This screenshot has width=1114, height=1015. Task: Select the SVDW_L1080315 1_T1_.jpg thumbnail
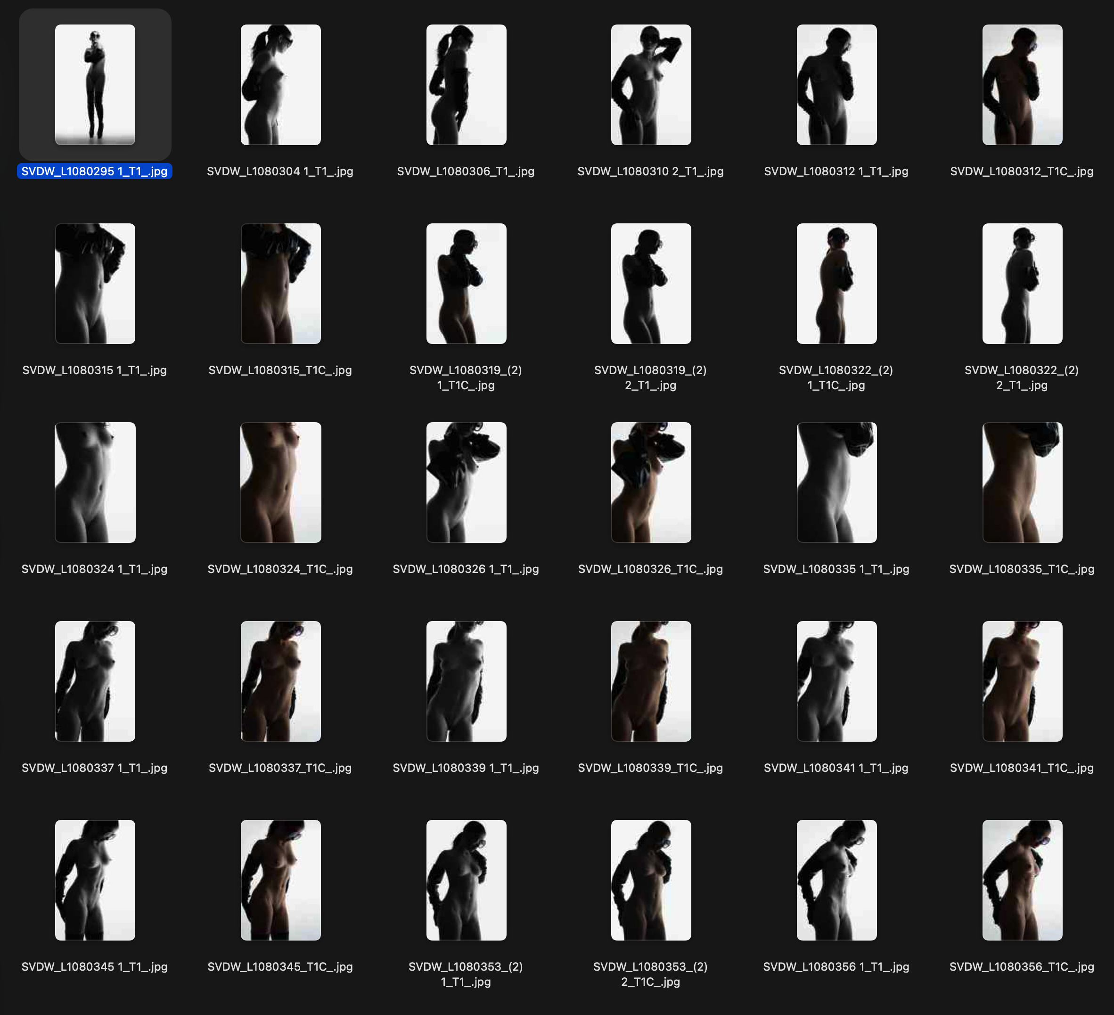click(95, 282)
